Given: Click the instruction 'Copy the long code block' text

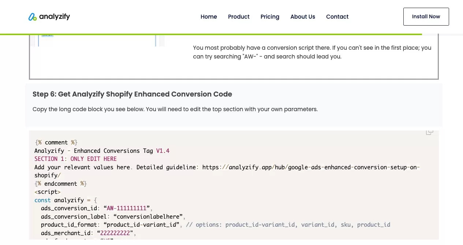Looking at the screenshot, I should click(175, 109).
